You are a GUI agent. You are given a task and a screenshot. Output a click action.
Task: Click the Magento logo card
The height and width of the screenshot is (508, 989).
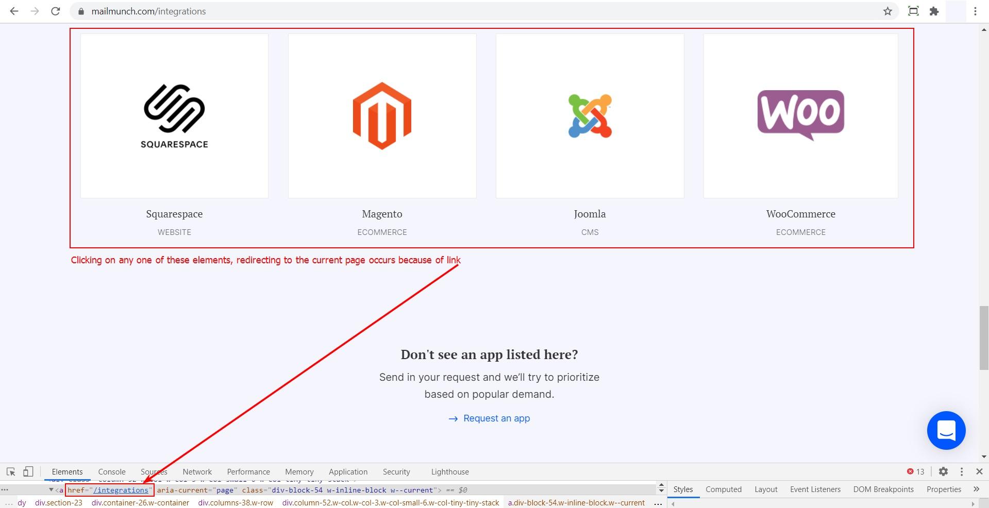[382, 116]
